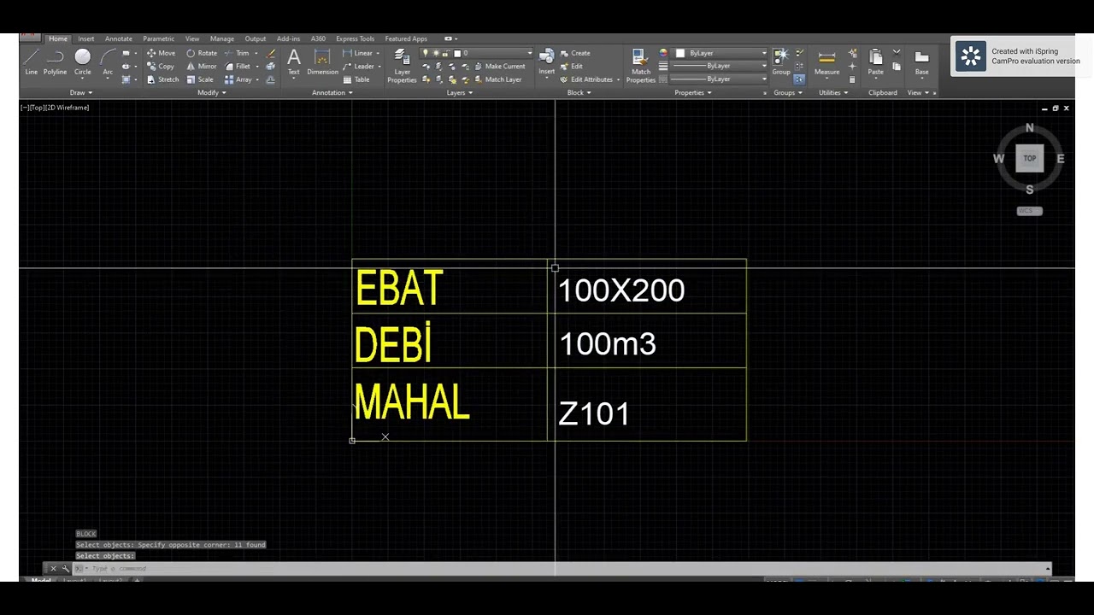The width and height of the screenshot is (1094, 615).
Task: Select the Polyline tool
Action: click(x=55, y=61)
